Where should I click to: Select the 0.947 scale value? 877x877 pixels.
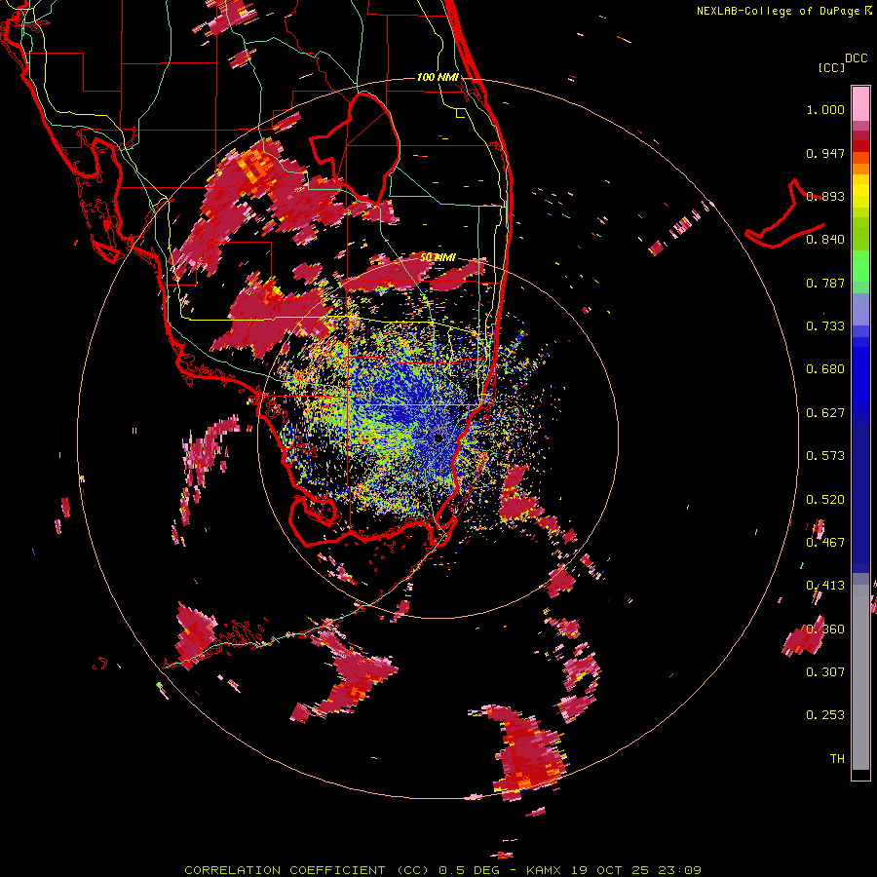click(825, 153)
